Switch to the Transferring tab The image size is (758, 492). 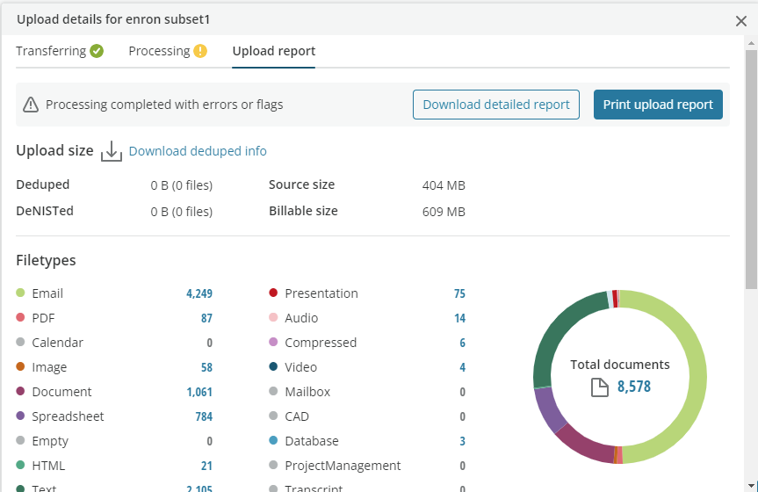[60, 51]
